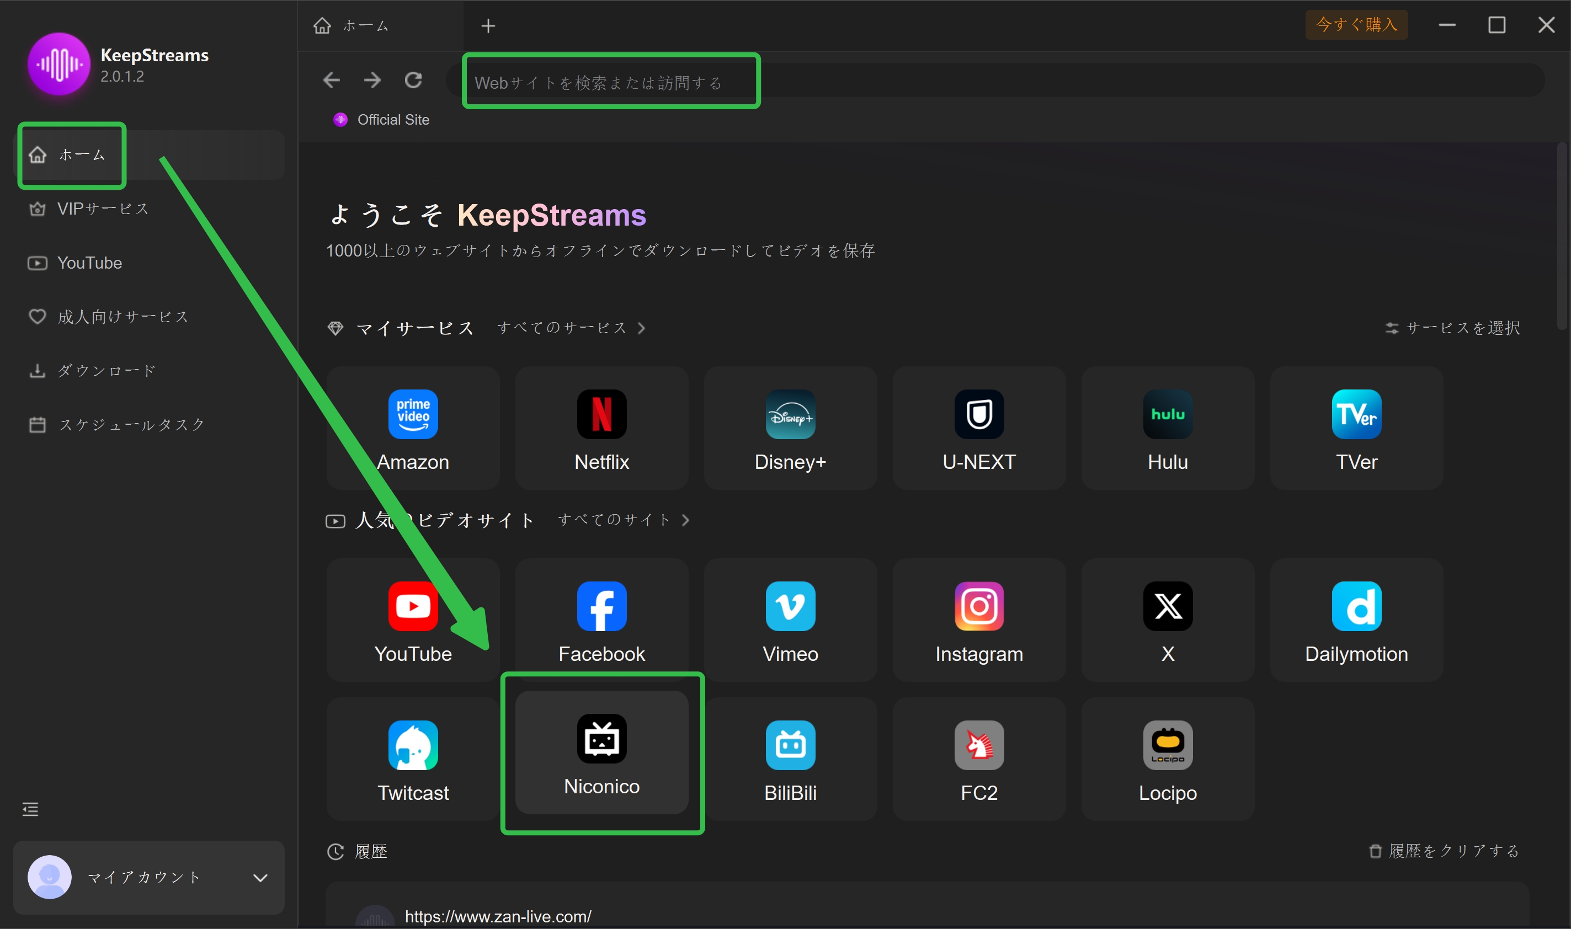Minimize the KeepStreams window
This screenshot has width=1571, height=929.
pyautogui.click(x=1447, y=25)
